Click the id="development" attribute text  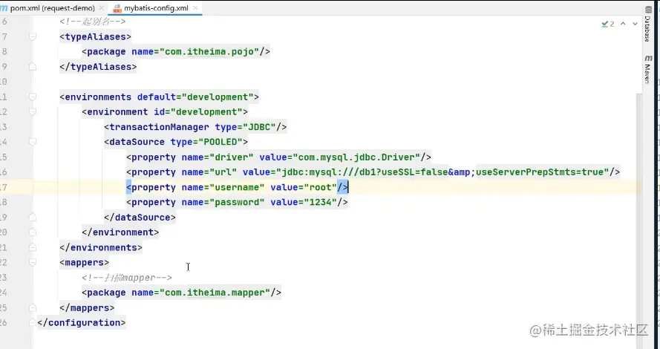click(198, 112)
